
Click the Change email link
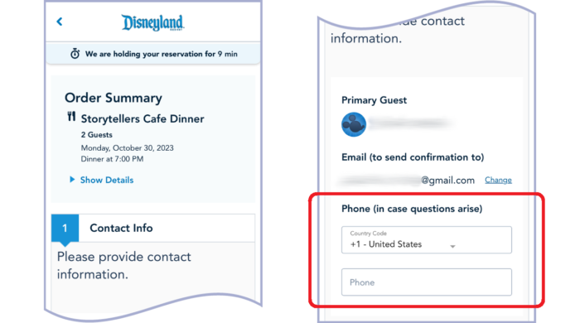point(498,180)
